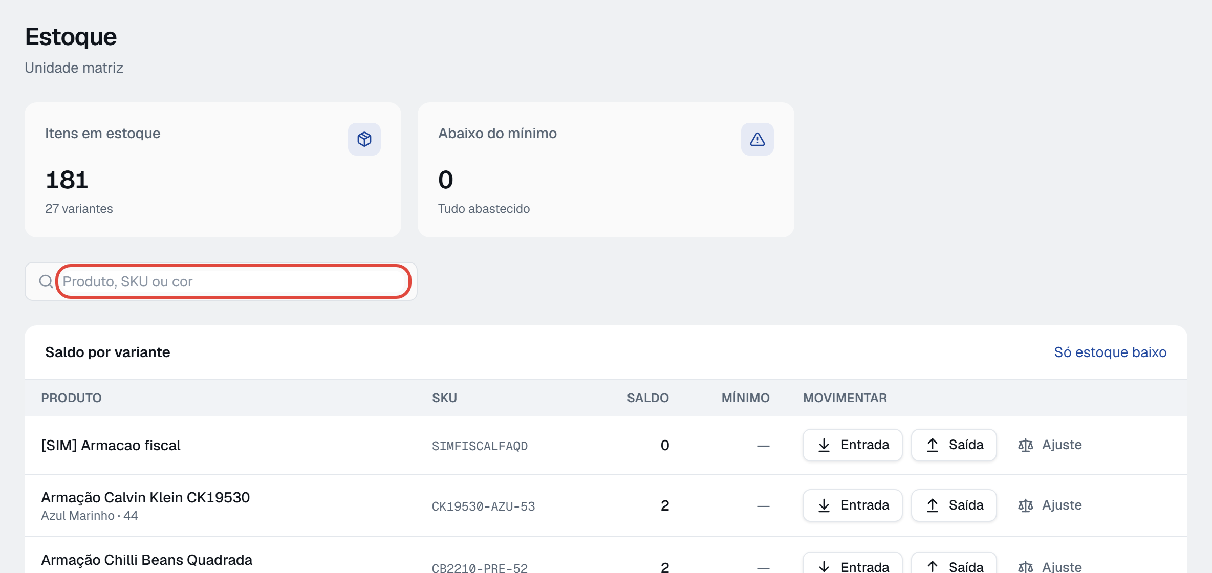Screen dimensions: 1212x573
Task: Click the Unidade matriz subtitle
Action: (74, 68)
